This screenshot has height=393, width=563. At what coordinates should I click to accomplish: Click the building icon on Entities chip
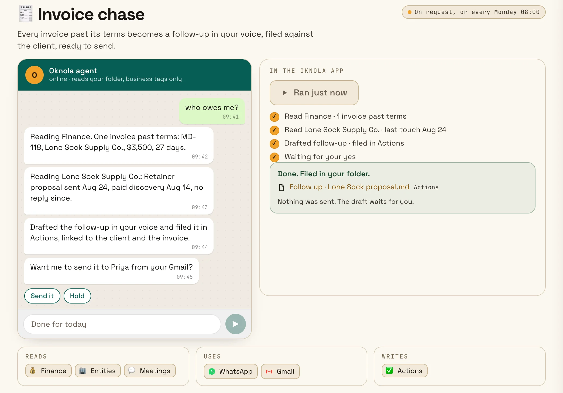click(x=83, y=371)
